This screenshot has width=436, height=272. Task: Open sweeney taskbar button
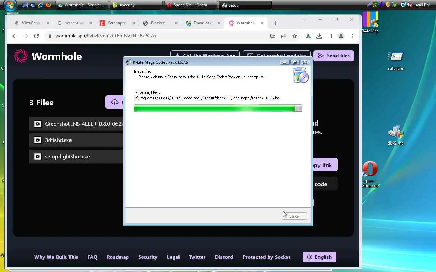click(x=136, y=5)
